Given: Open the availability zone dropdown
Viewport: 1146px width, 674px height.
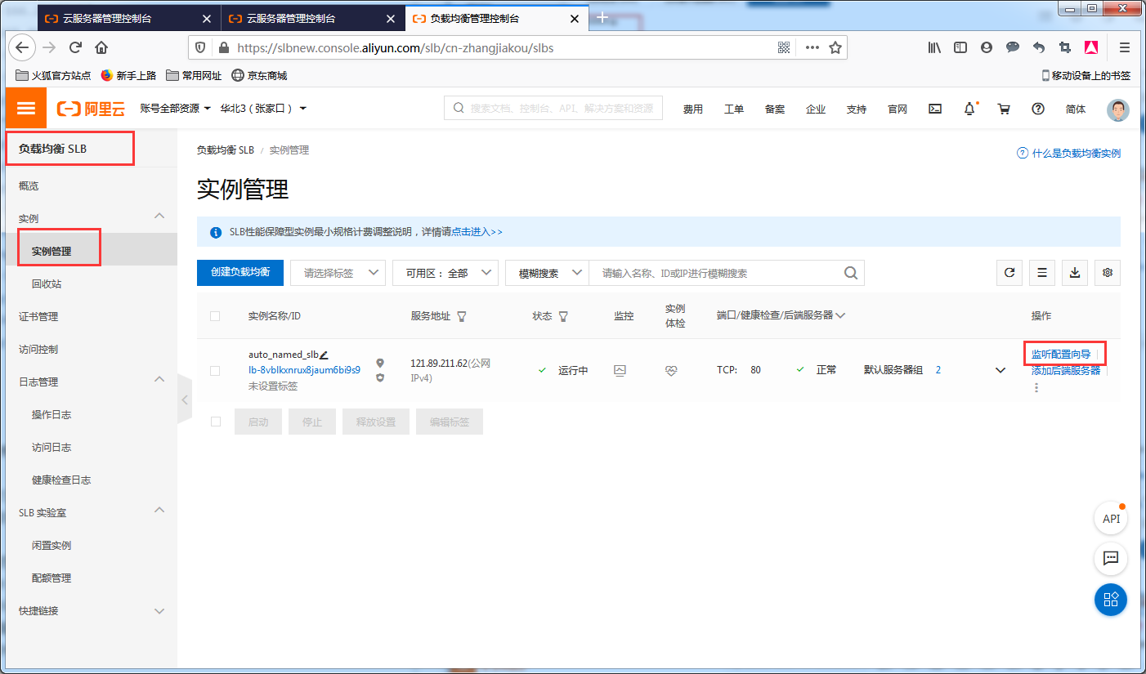Looking at the screenshot, I should [x=445, y=272].
